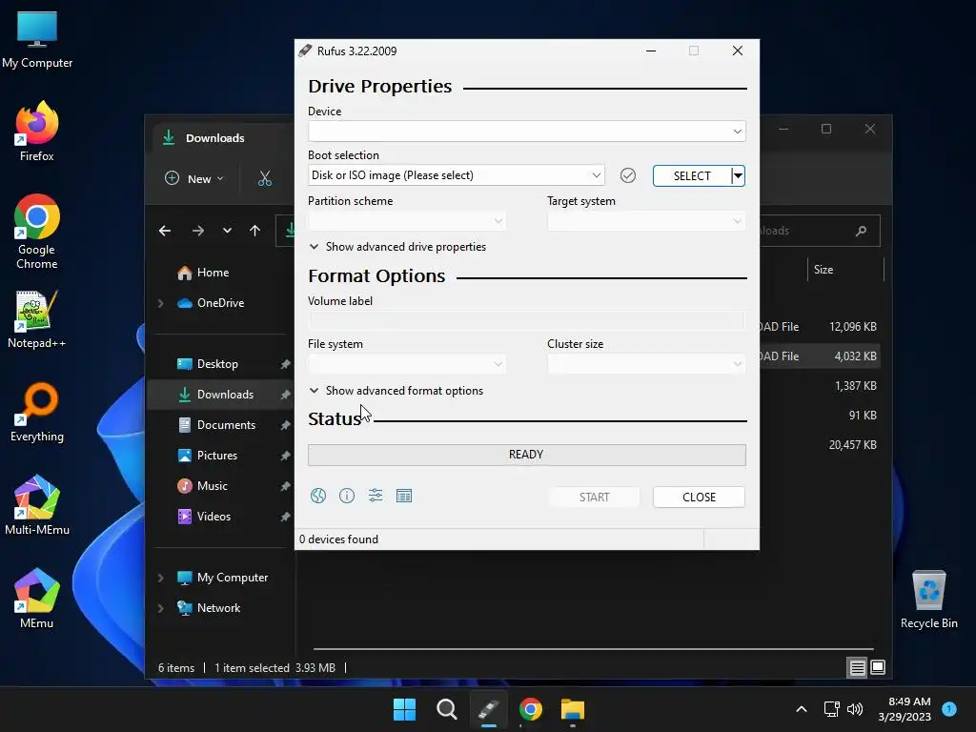The width and height of the screenshot is (976, 732).
Task: Select My Computer desktop icon
Action: point(37,38)
